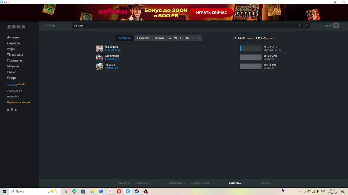This screenshot has width=348, height=195.
Task: Open Настройка in the sidebar
Action: point(13,96)
